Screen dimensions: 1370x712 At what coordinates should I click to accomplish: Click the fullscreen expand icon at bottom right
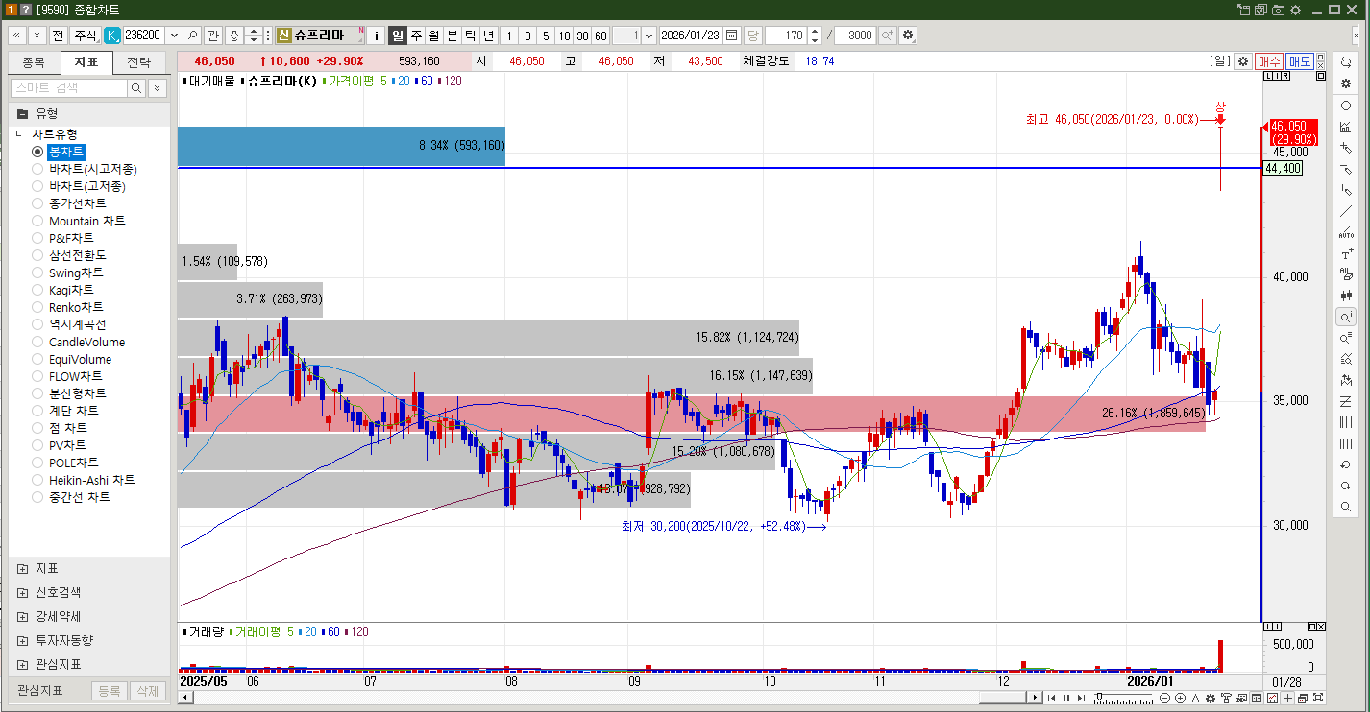point(1318,698)
